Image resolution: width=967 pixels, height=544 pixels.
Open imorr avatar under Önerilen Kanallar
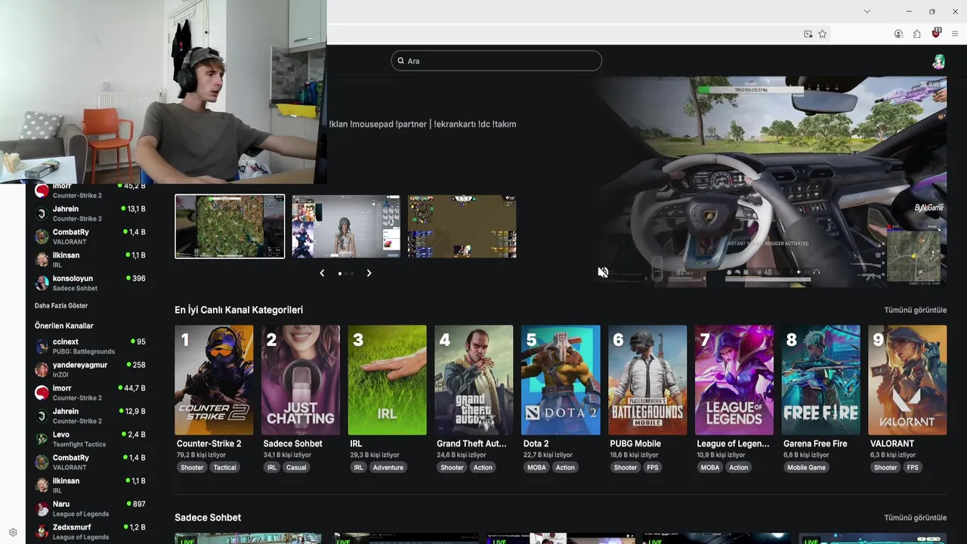[x=42, y=392]
